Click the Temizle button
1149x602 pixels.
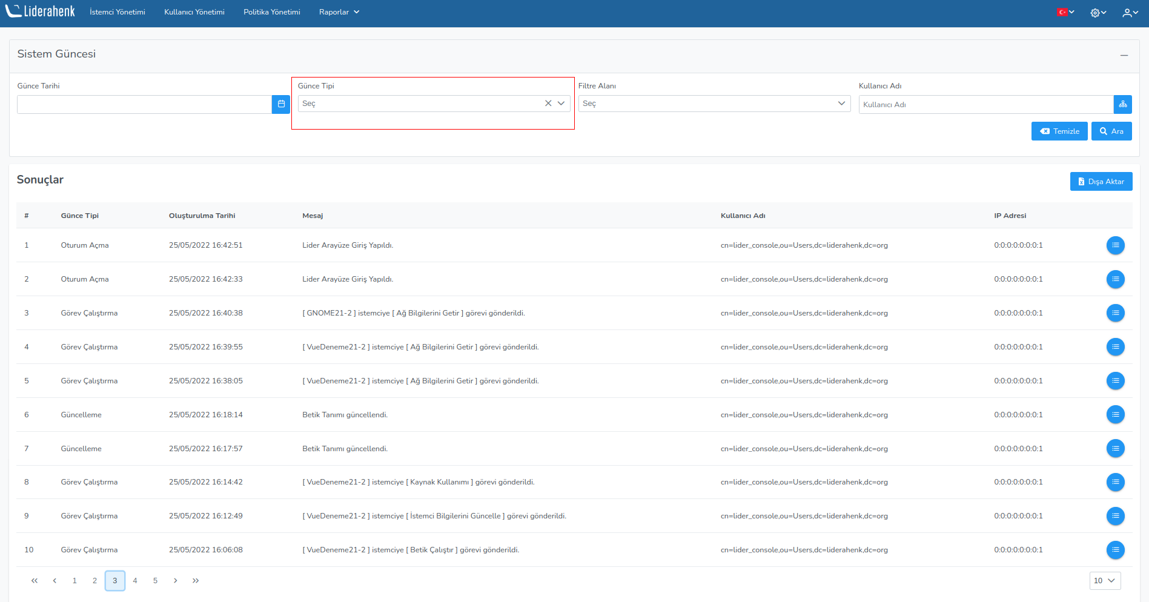1059,131
